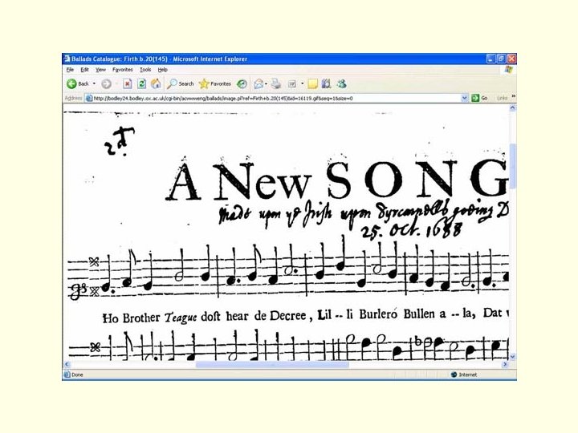Go to the Home page icon

pos(156,84)
